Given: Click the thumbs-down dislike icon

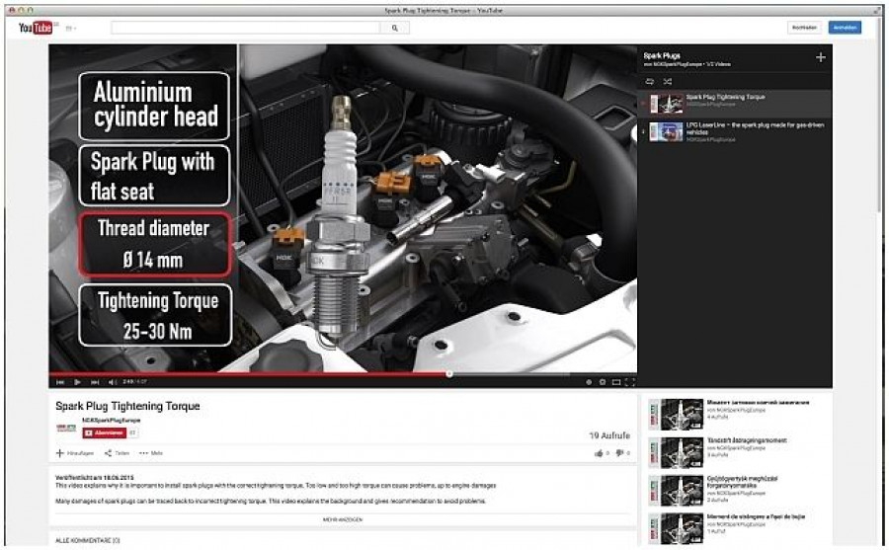Looking at the screenshot, I should pyautogui.click(x=619, y=453).
